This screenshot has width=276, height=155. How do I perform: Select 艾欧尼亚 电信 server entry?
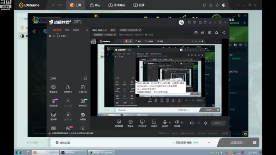pyautogui.click(x=186, y=143)
